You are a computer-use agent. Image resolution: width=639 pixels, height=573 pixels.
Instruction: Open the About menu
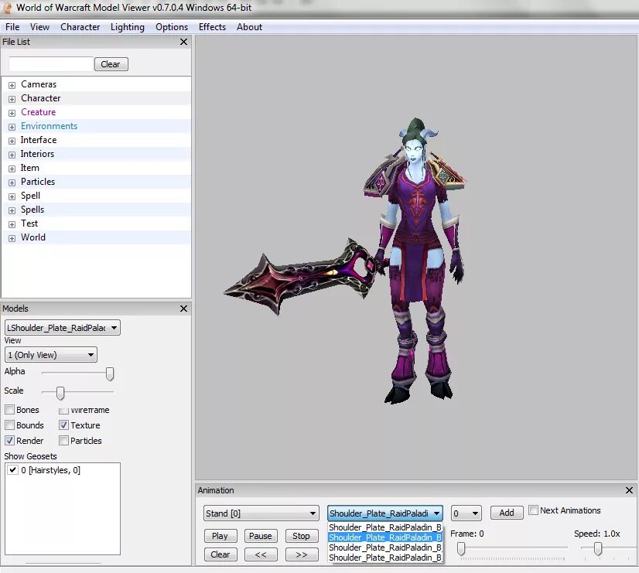pos(249,27)
